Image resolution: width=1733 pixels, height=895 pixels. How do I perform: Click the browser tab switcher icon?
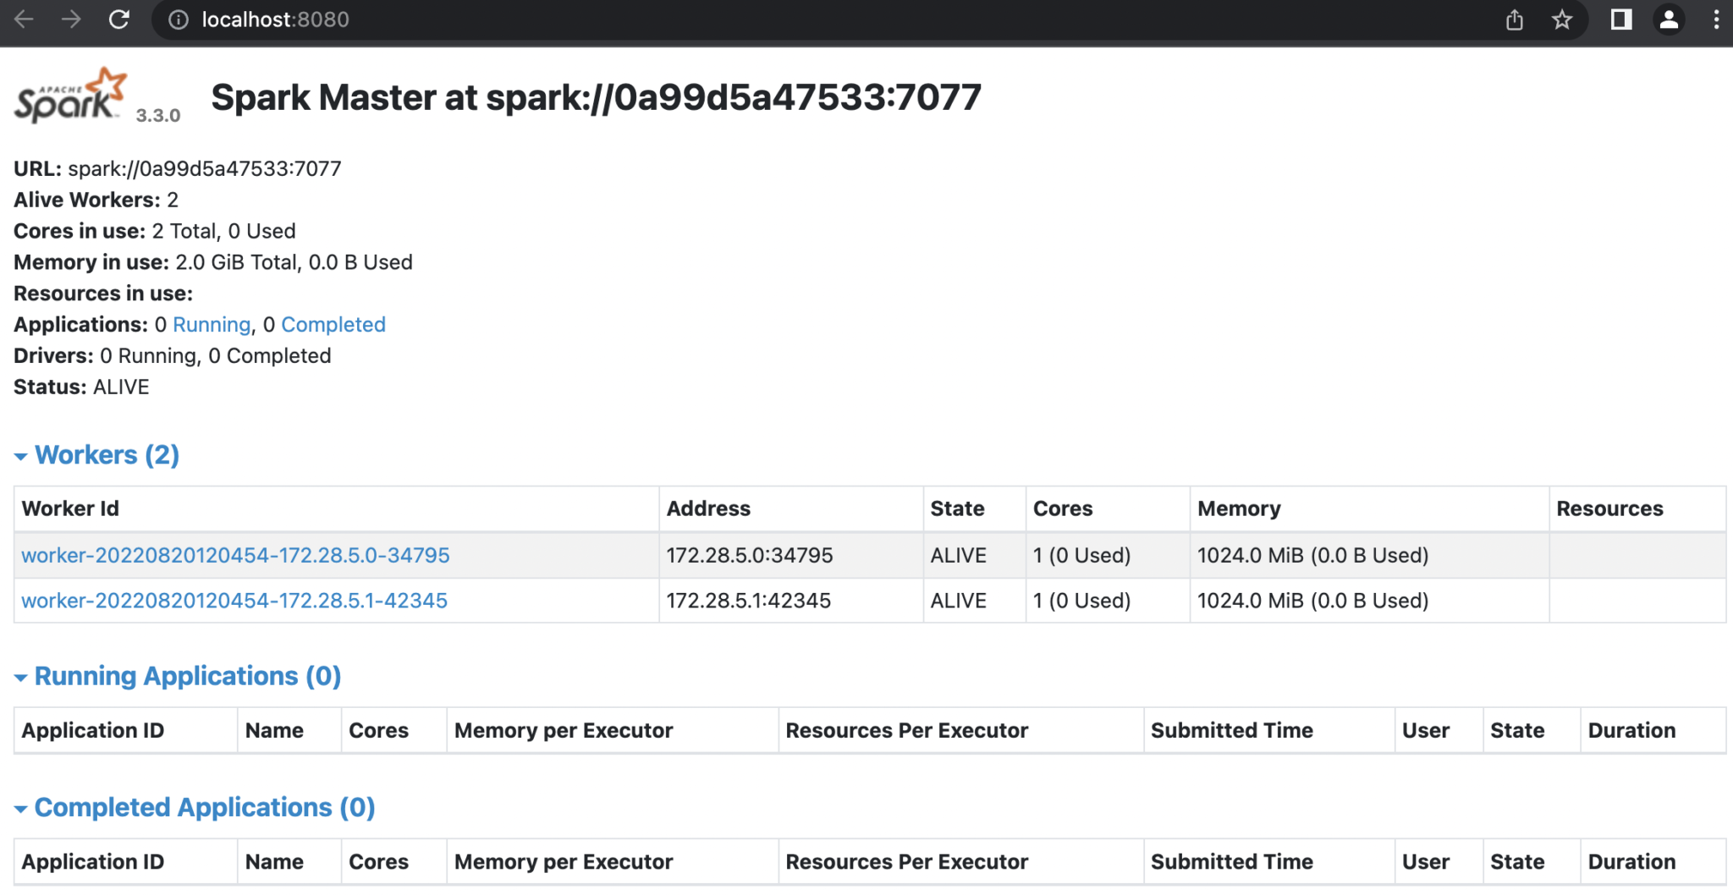(x=1621, y=19)
